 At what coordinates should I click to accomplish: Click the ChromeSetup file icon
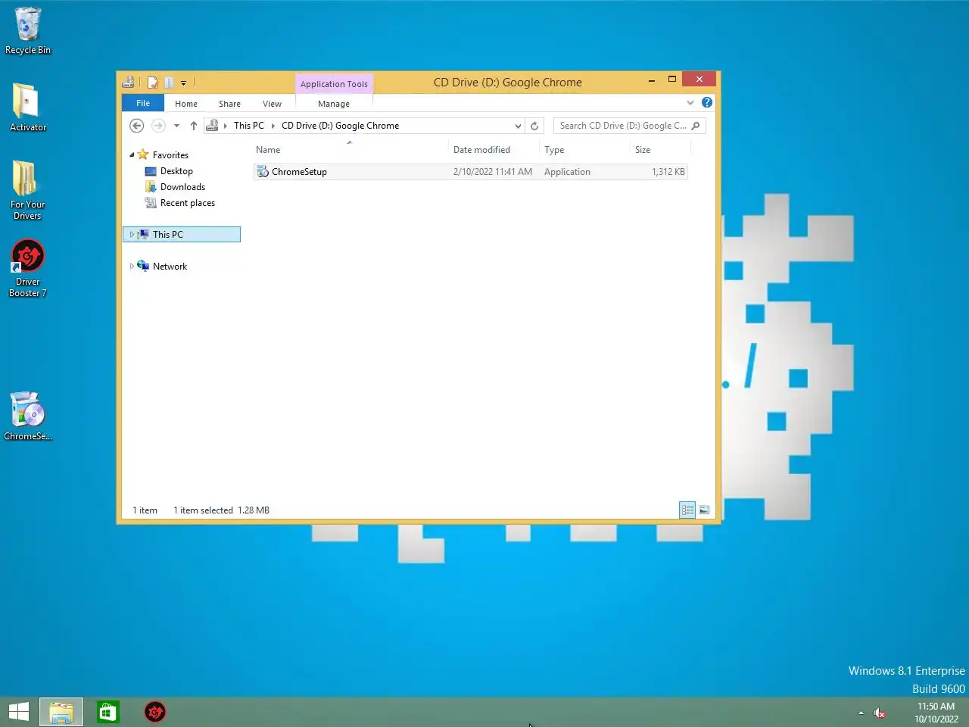click(x=263, y=172)
